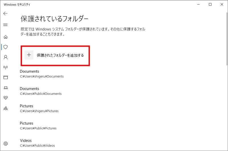Screen dimensions: 228x151
Task: Open App & browser control icon
Action: [x=5, y=77]
